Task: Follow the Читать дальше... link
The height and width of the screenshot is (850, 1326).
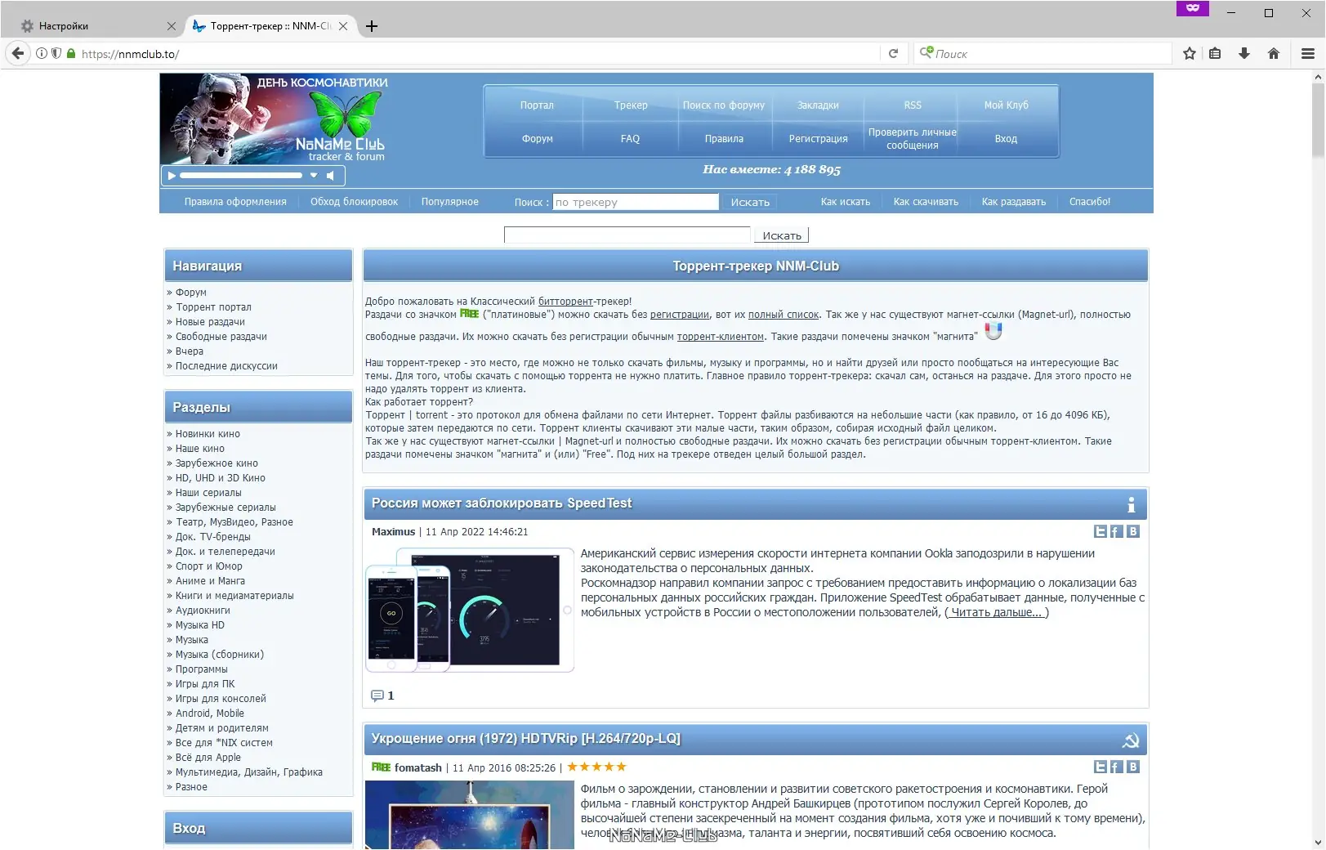Action: (x=997, y=612)
